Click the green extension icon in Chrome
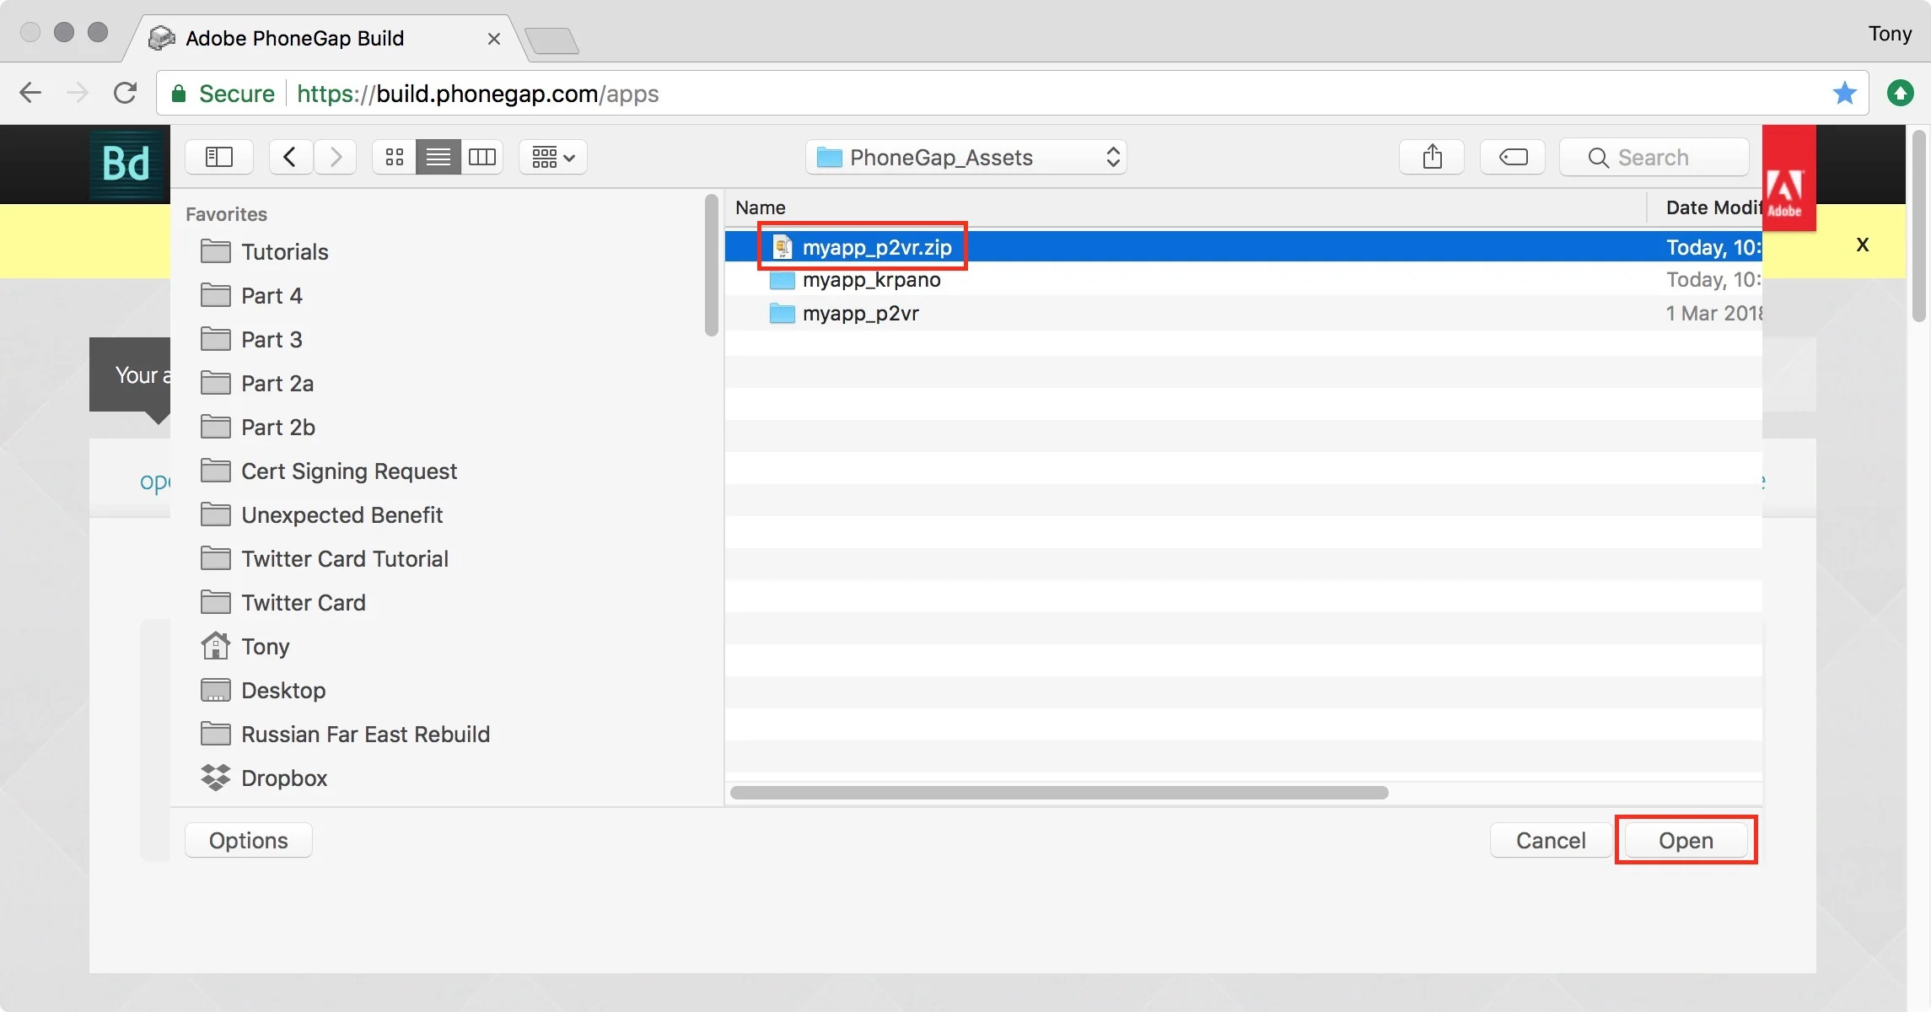 [1901, 93]
